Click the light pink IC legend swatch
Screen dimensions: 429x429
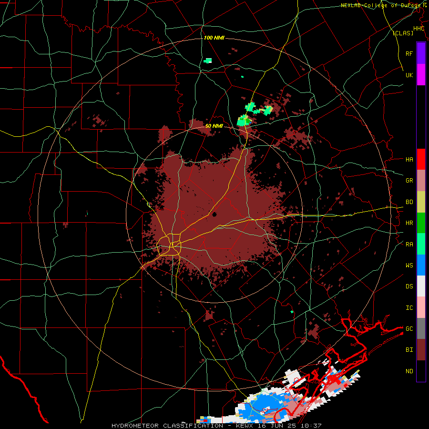point(421,307)
